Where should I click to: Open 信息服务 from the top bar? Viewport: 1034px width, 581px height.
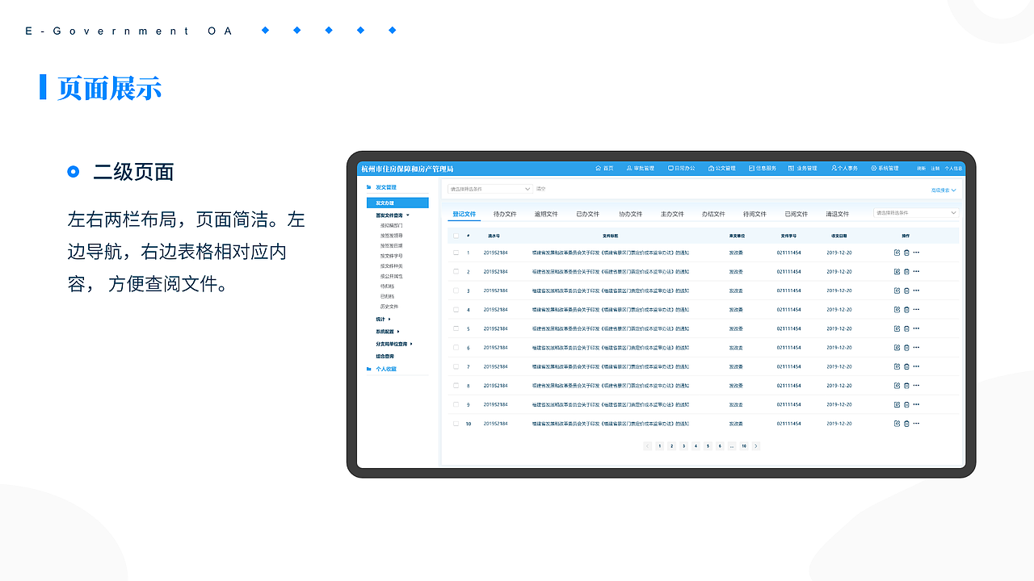pos(750,168)
